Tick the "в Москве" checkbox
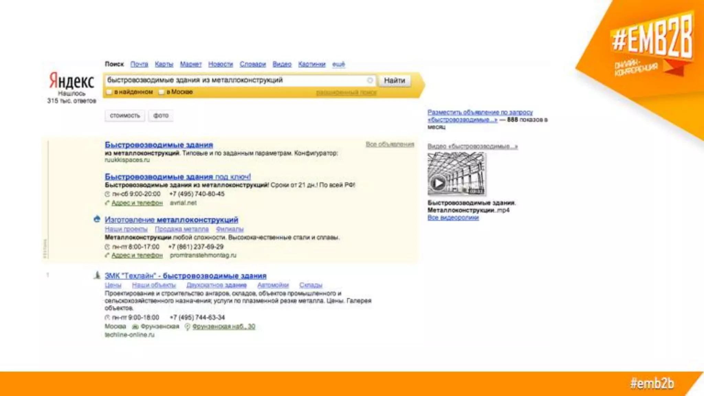Image resolution: width=704 pixels, height=396 pixels. click(162, 92)
